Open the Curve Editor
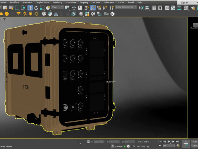The image size is (198, 149). (x=173, y=8)
